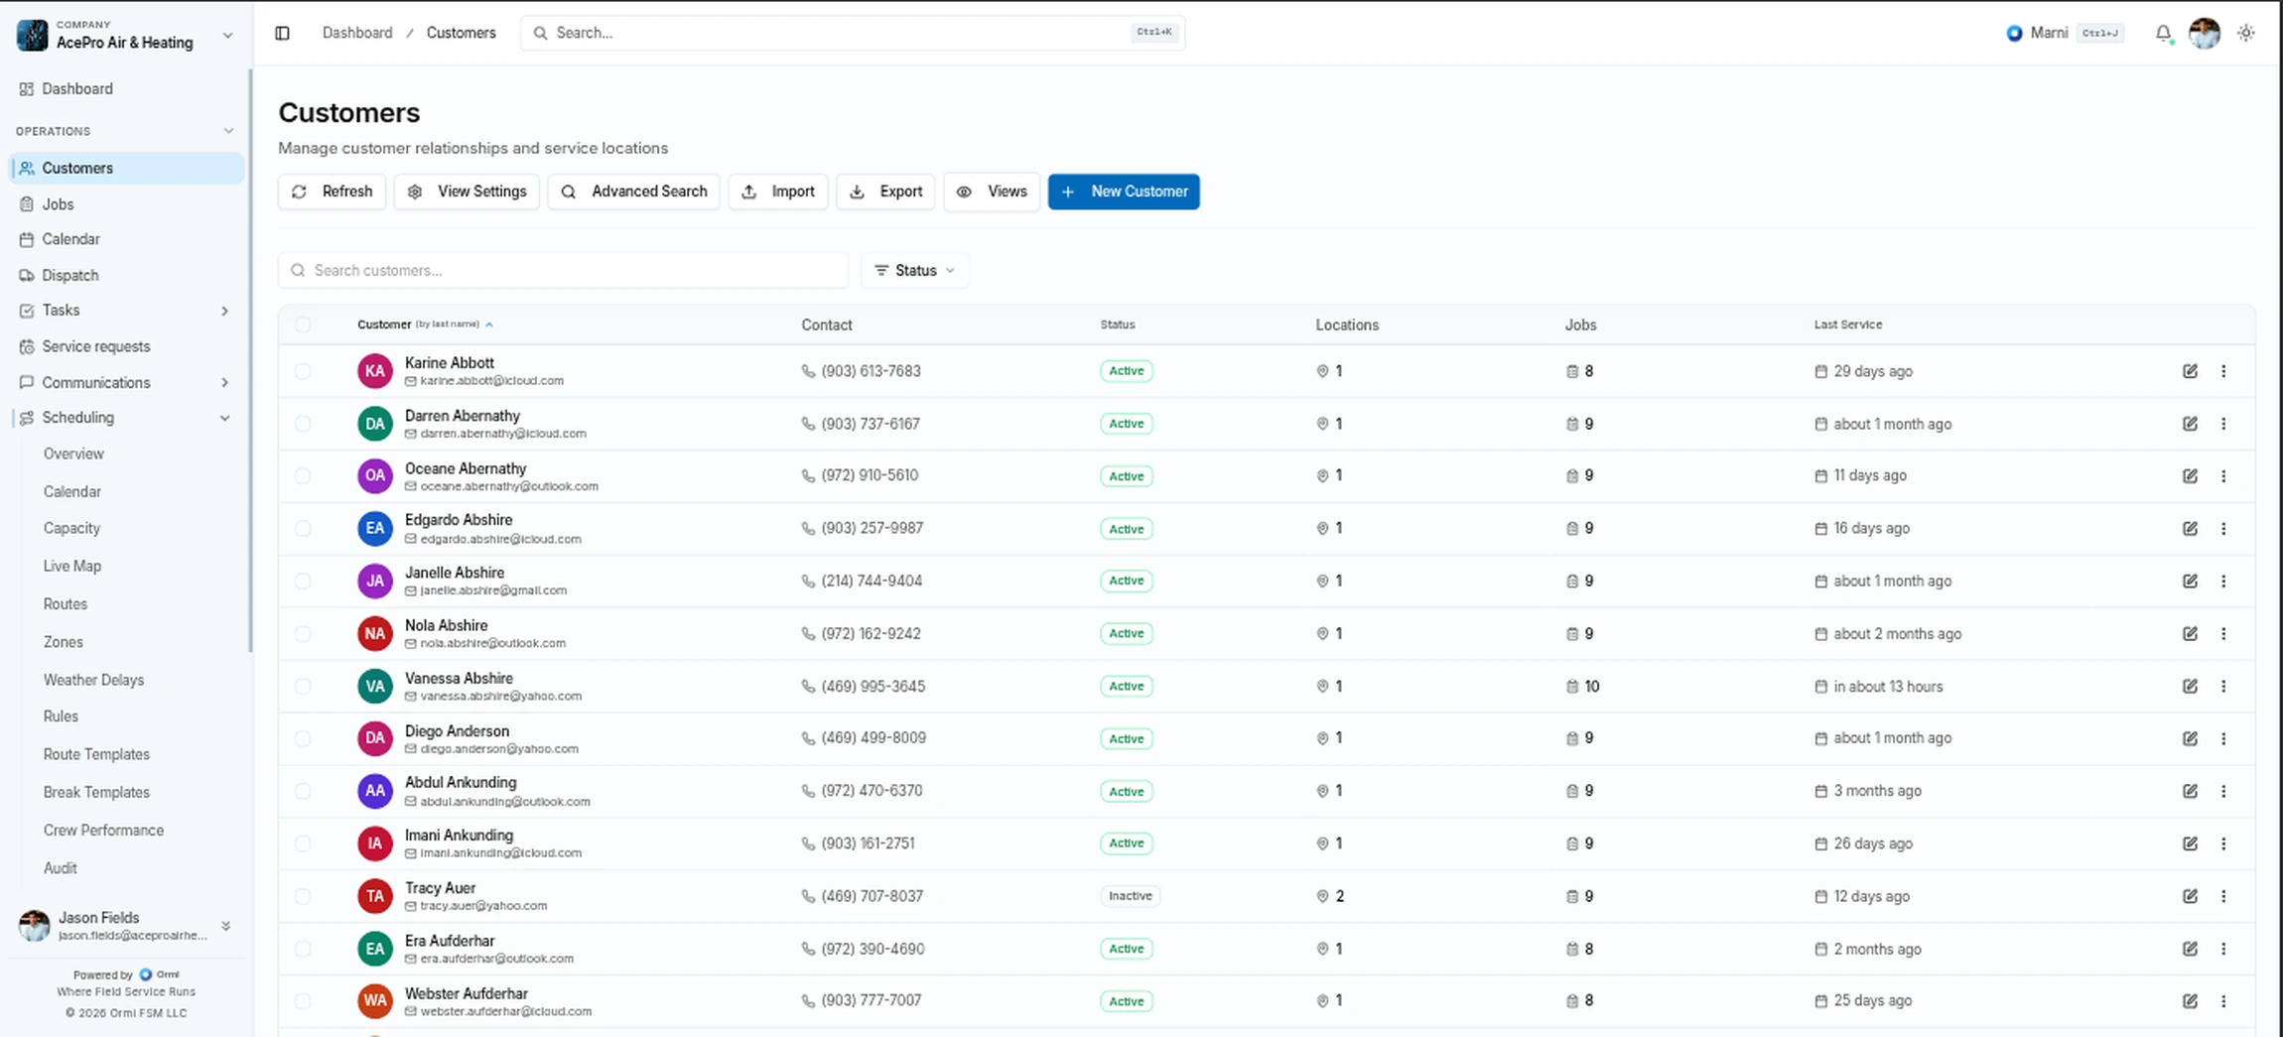Viewport: 2283px width, 1037px height.
Task: Open the Views button
Action: [x=992, y=192]
